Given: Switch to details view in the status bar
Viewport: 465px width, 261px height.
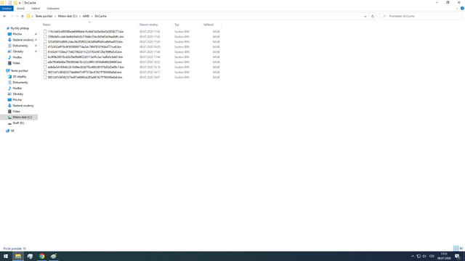Looking at the screenshot, I should pyautogui.click(x=456, y=248).
